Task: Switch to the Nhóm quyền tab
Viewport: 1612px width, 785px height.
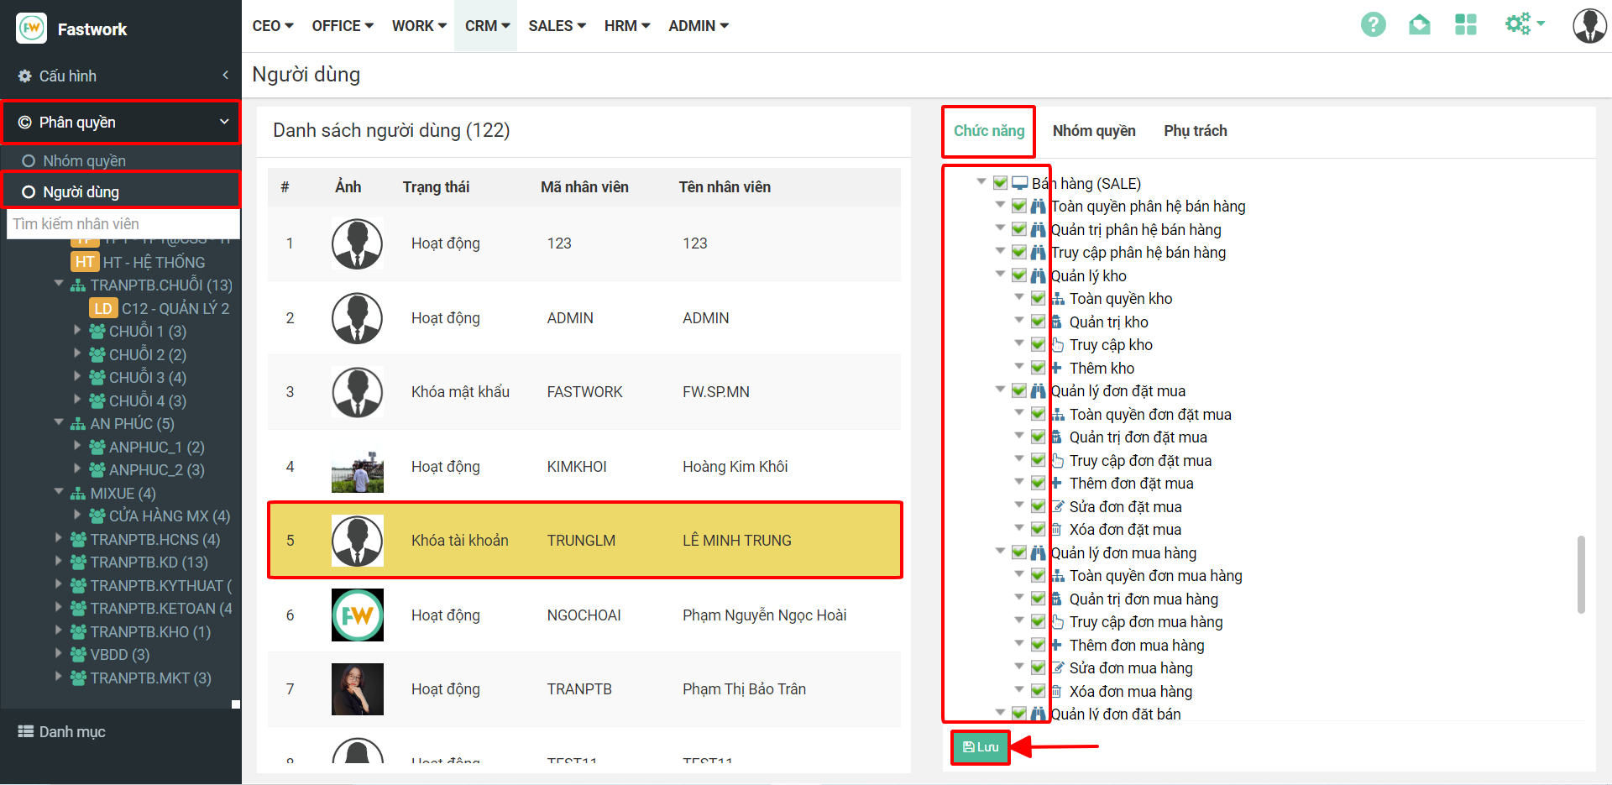Action: point(1093,131)
